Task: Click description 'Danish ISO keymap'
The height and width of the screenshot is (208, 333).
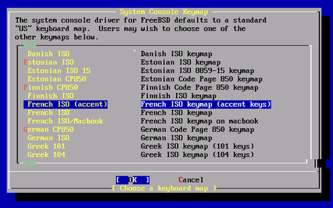Action: (176, 54)
